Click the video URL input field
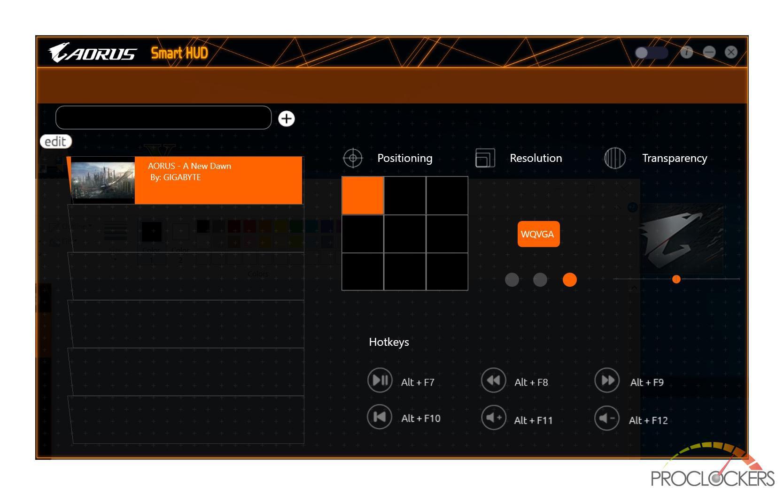 point(163,117)
